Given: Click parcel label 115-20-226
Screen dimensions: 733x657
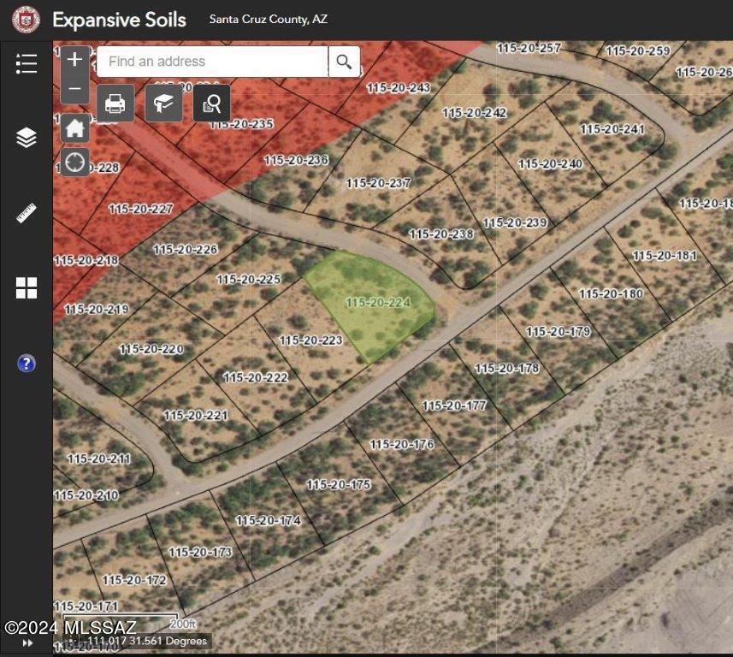Looking at the screenshot, I should click(186, 249).
